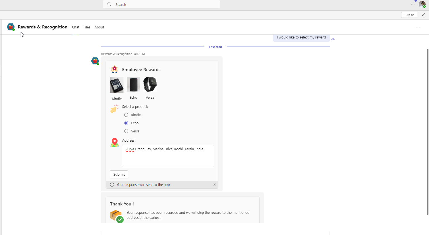Open the user profile picture menu

[422, 4]
